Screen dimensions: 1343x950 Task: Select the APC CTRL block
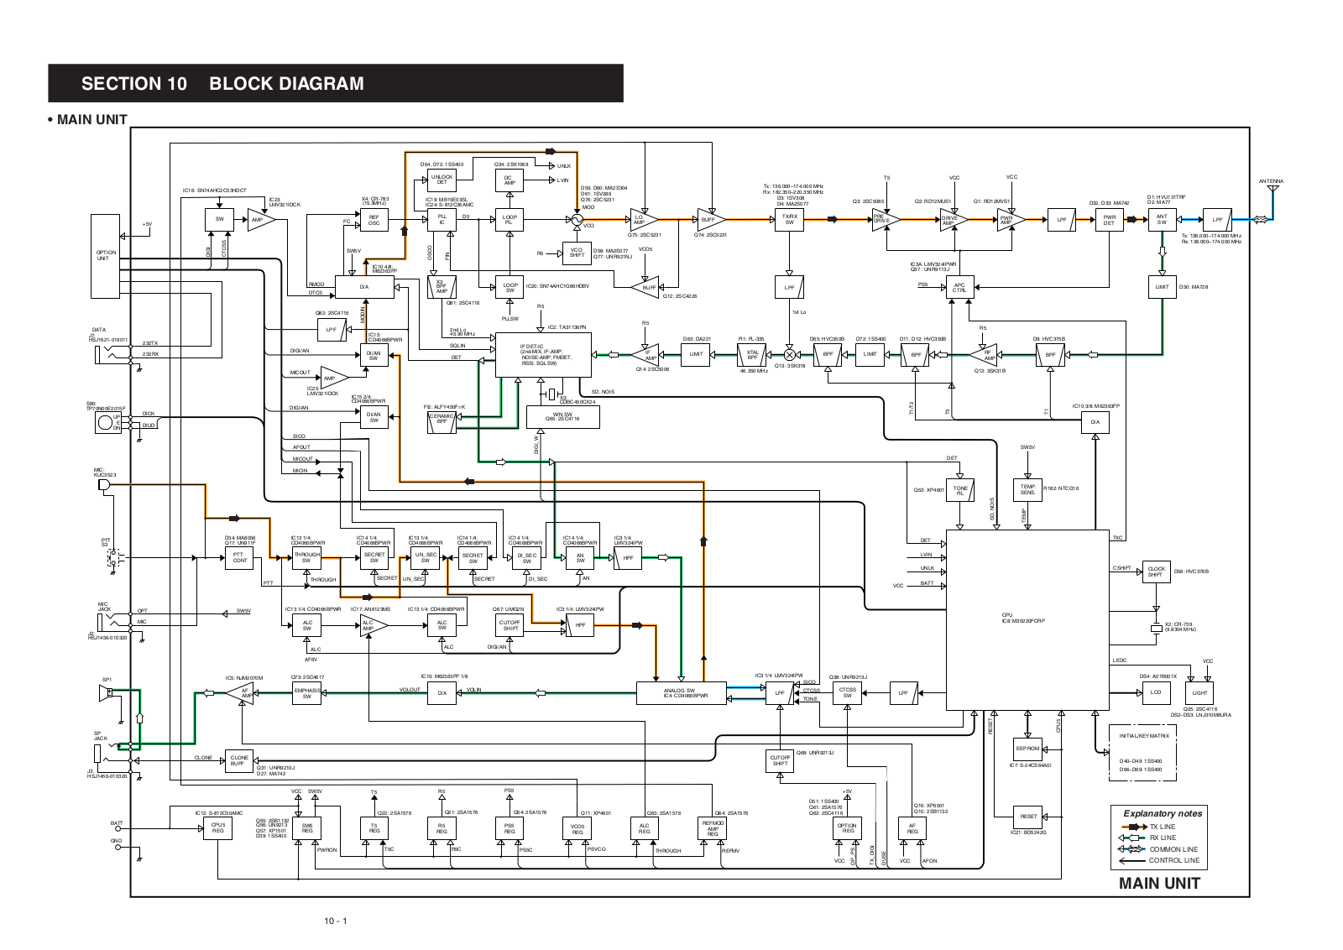tap(959, 287)
